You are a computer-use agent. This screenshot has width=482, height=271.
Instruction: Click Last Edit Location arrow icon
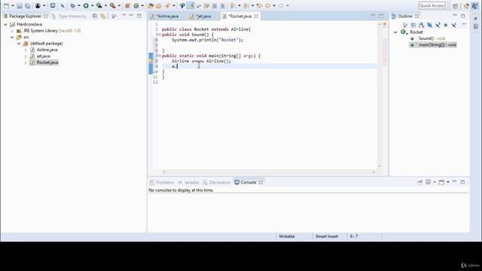click(x=259, y=5)
